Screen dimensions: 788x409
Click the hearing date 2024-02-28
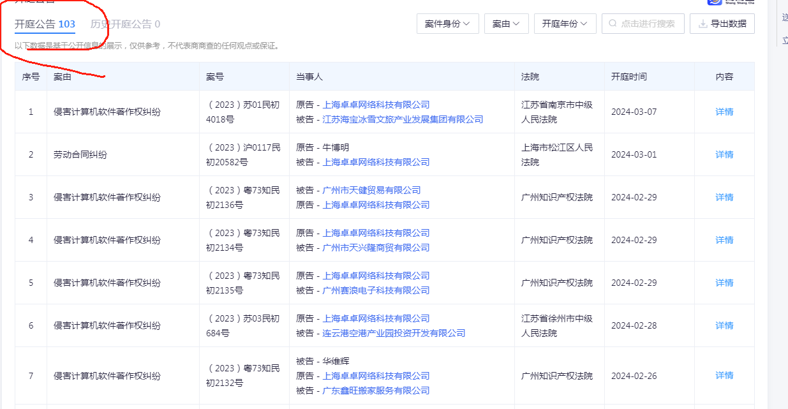coord(634,325)
